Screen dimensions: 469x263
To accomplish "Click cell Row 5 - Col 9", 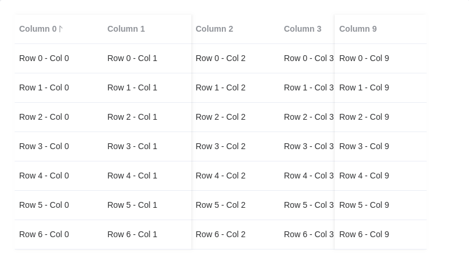I will pos(364,205).
